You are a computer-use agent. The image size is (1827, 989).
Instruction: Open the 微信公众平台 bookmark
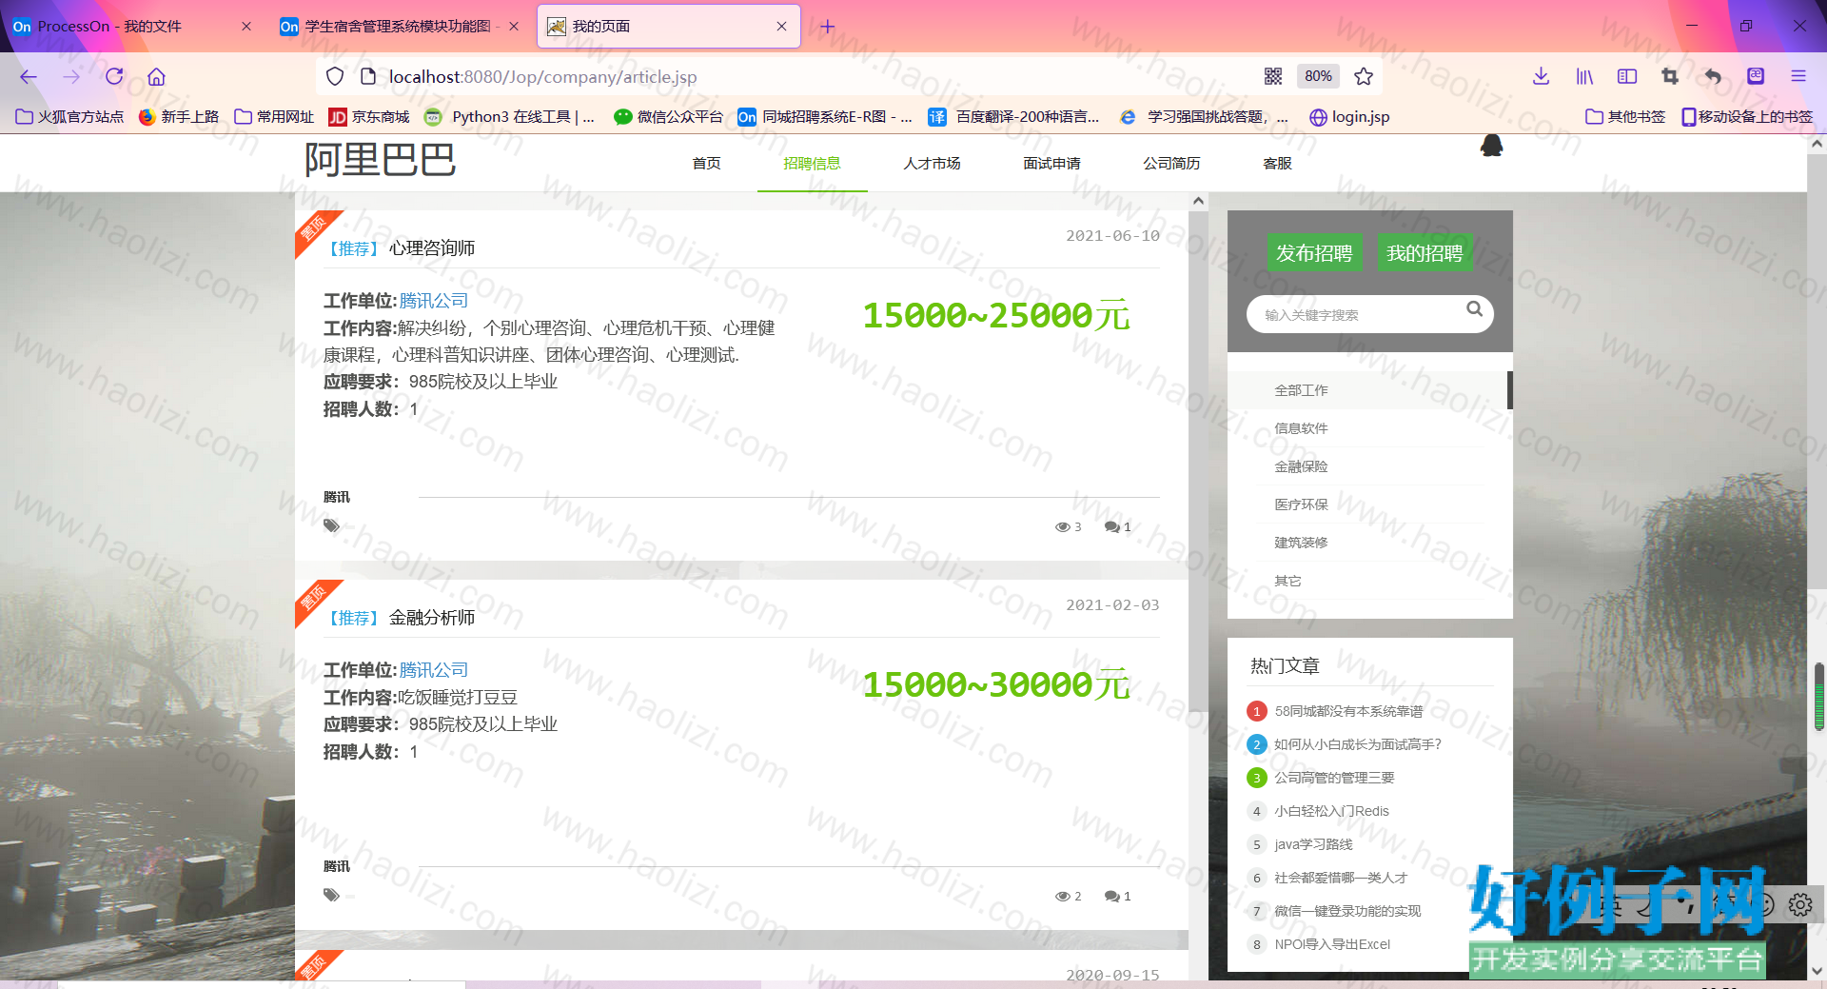tap(668, 117)
